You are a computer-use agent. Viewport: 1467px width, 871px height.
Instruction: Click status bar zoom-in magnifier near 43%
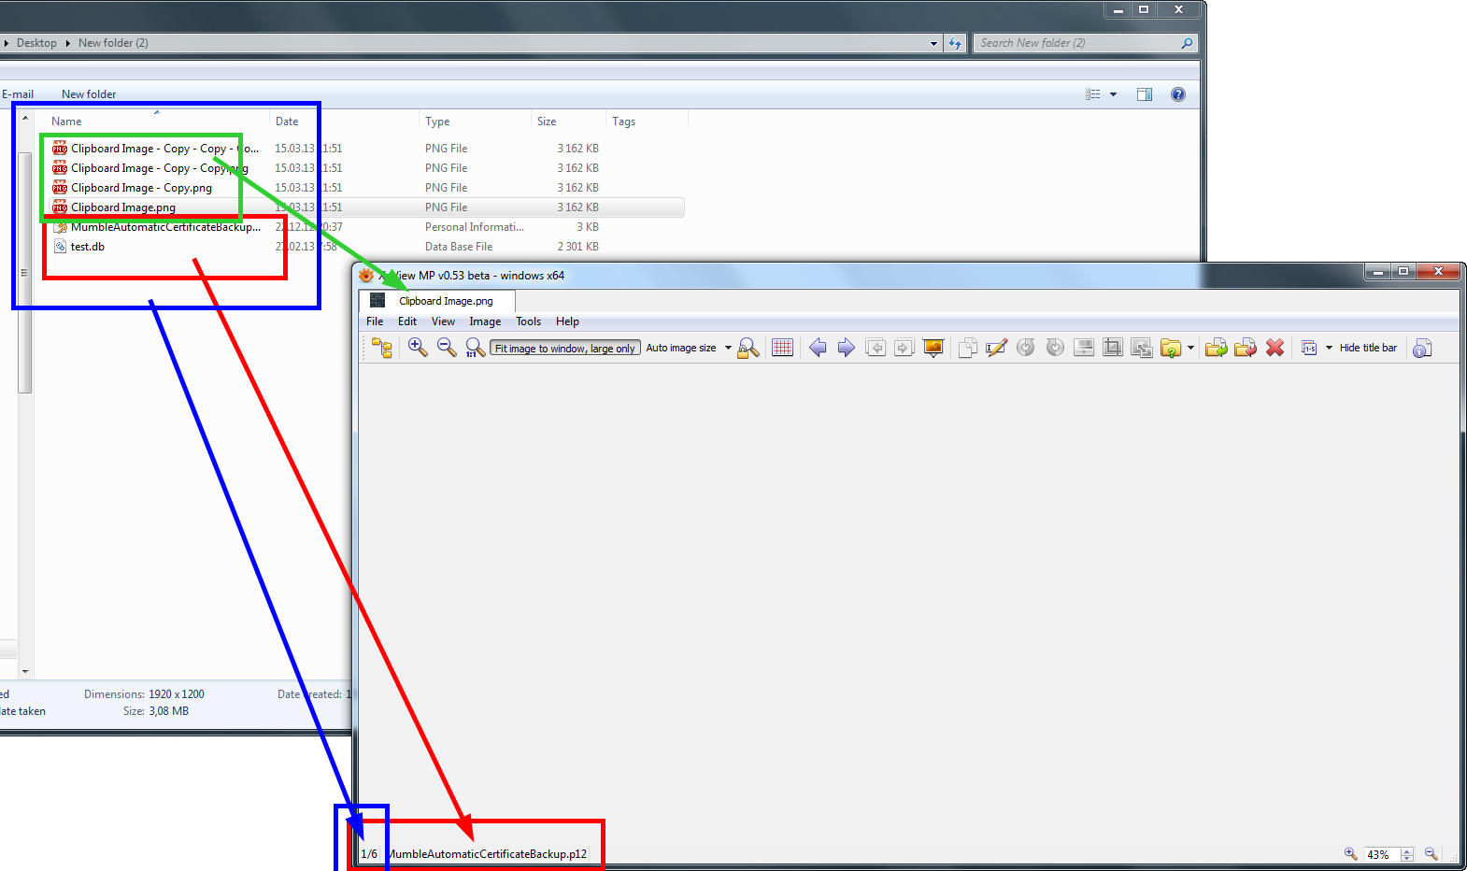coord(1350,854)
